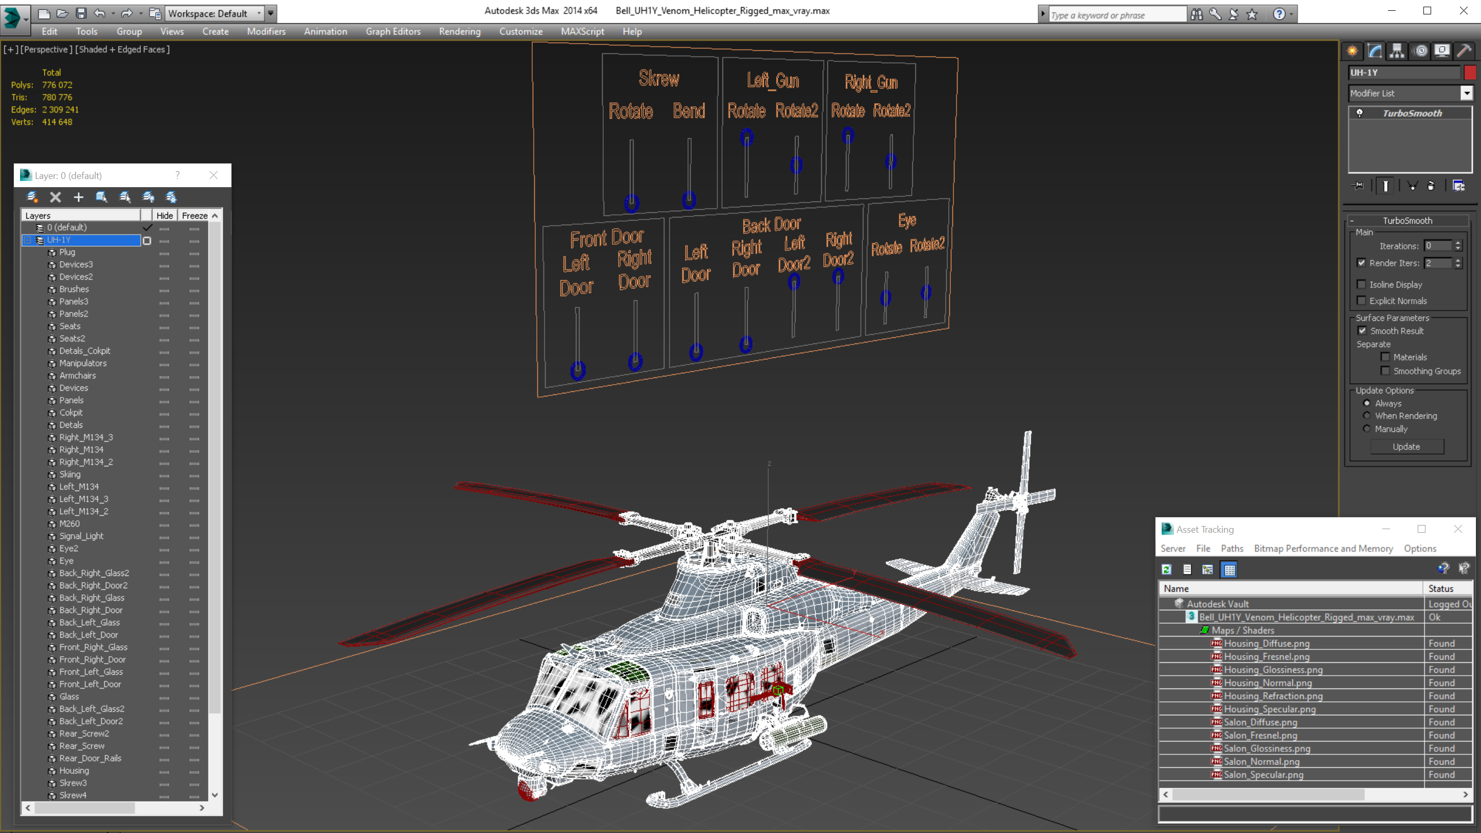Open the Graph Editors menu
Image resolution: width=1481 pixels, height=833 pixels.
coord(393,31)
